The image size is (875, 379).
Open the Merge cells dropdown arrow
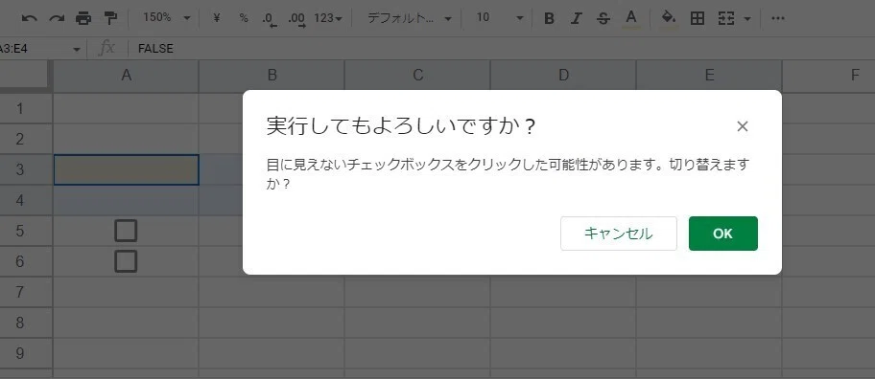click(x=747, y=19)
